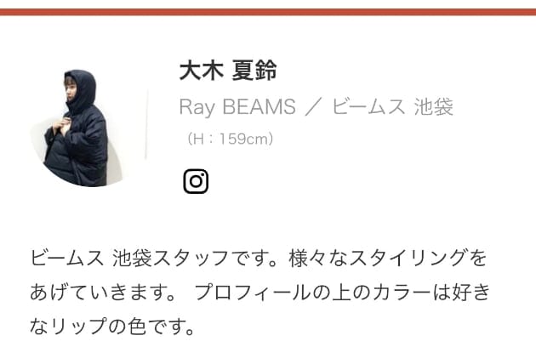
Task: Click the bio line ending リップの色です
Action: pos(112,326)
